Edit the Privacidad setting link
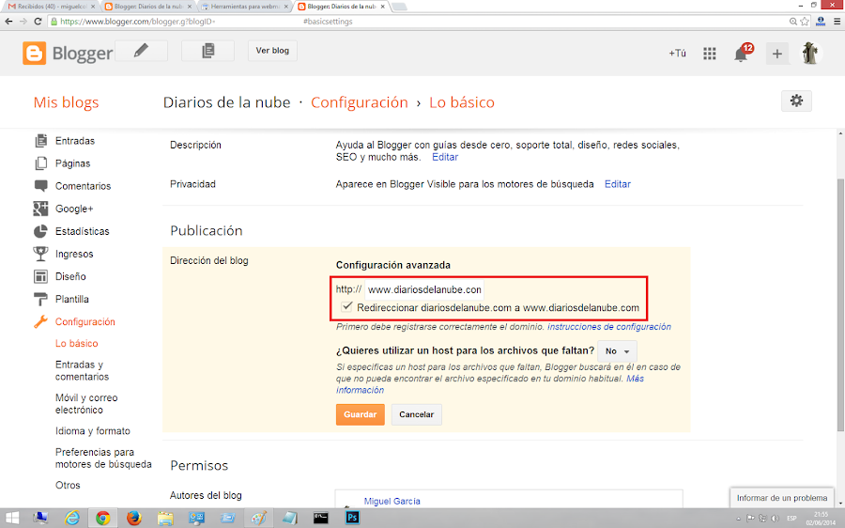 coord(618,184)
